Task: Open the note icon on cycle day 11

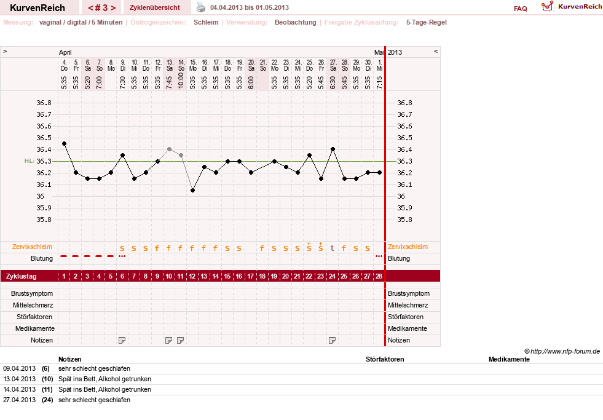Action: pyautogui.click(x=180, y=341)
